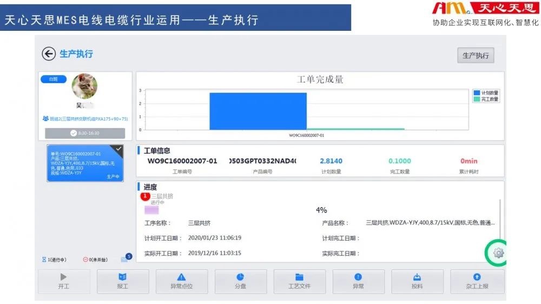541x304 pixels.
Task: Click the red step 1 三层共挤 marker
Action: point(145,196)
